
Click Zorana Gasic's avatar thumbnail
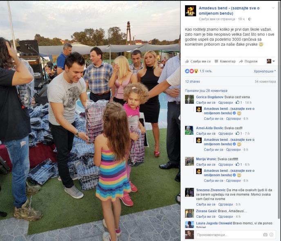tap(190, 213)
